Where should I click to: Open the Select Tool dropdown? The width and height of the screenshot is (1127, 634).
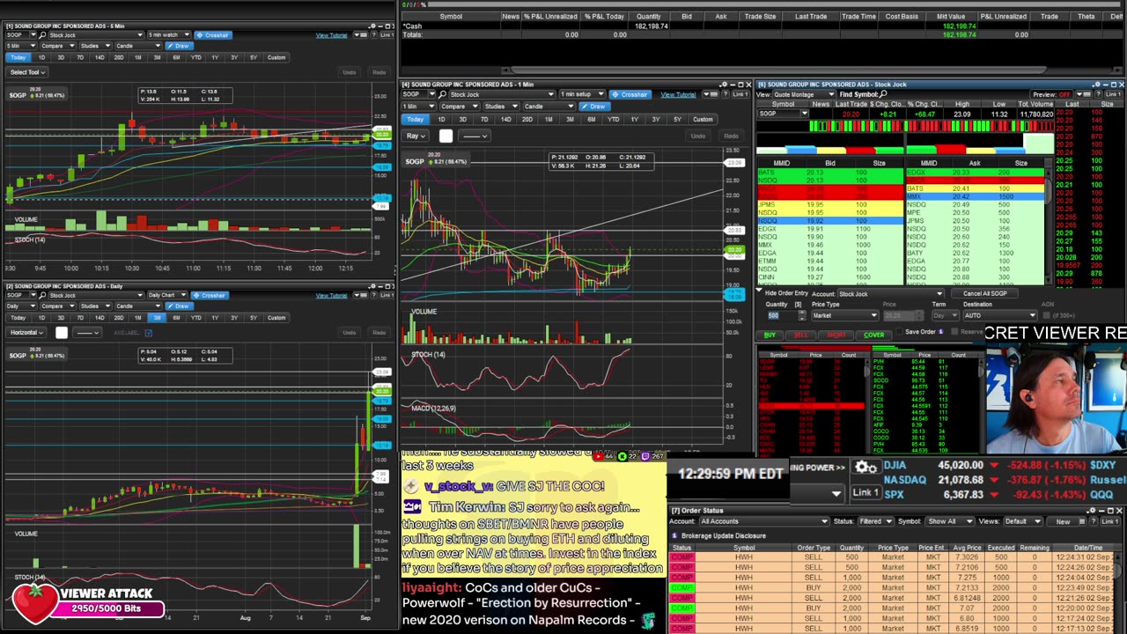27,72
